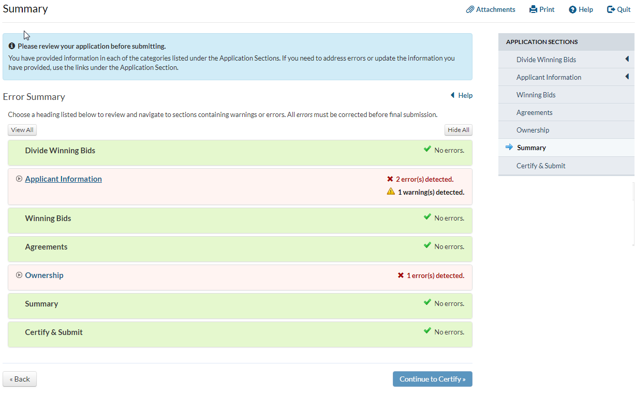Click the Hide All button
635x394 pixels.
coord(458,130)
